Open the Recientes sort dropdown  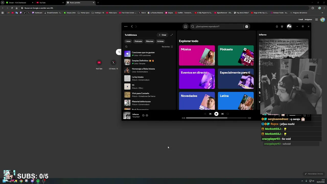pyautogui.click(x=167, y=47)
